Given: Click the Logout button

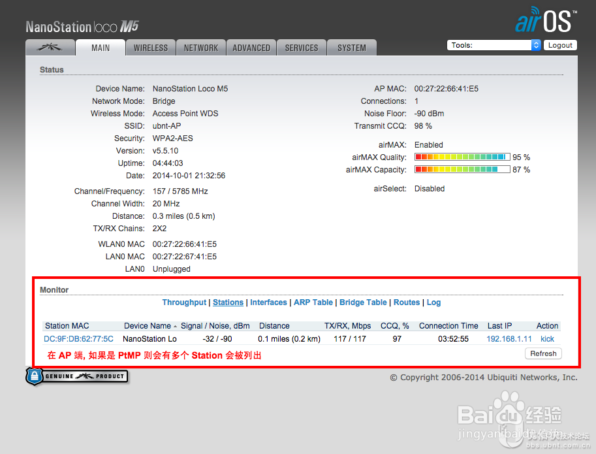Looking at the screenshot, I should 560,44.
